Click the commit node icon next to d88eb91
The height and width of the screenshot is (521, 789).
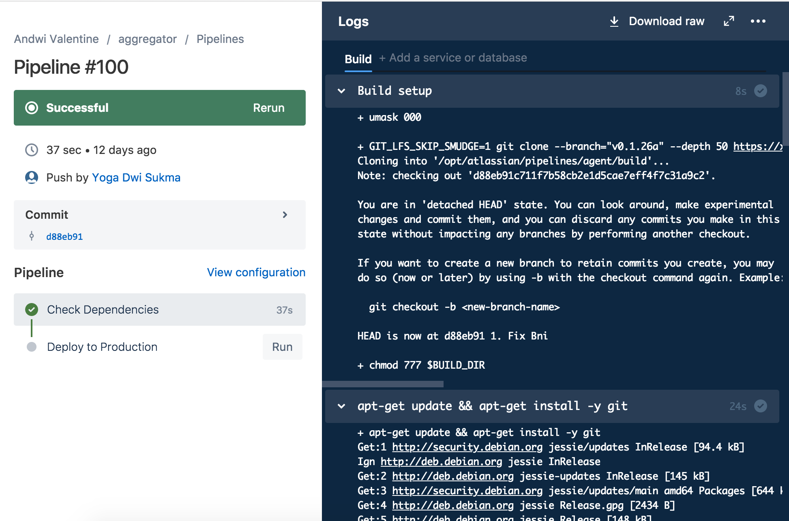[32, 236]
